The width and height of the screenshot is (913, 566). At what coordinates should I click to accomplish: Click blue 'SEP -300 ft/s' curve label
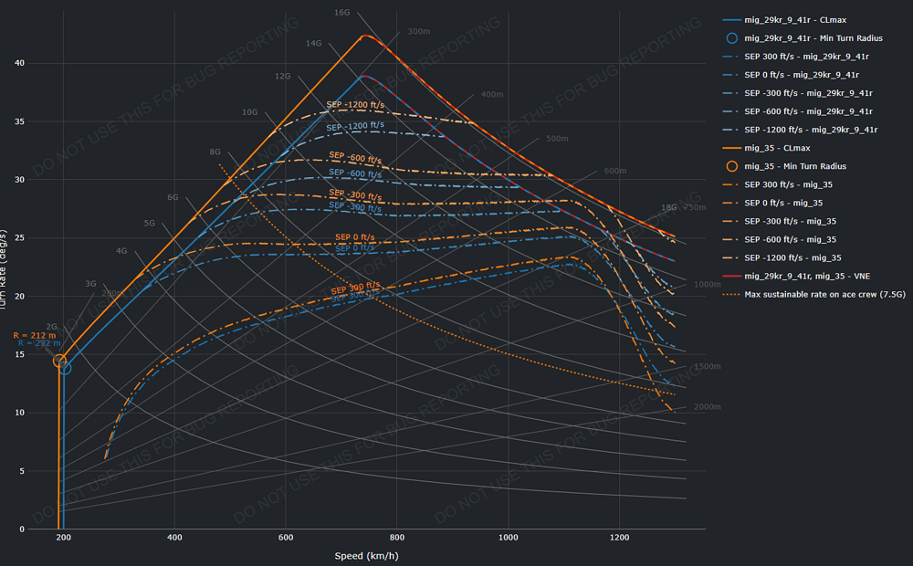[x=355, y=206]
